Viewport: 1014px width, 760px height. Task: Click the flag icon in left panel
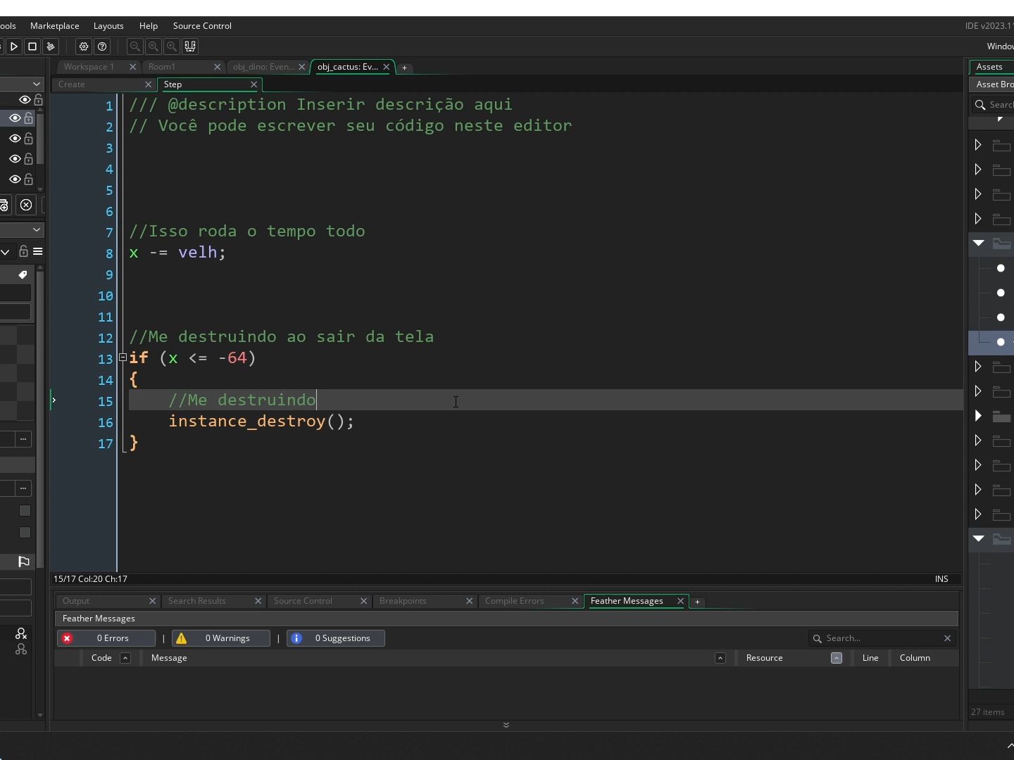23,561
